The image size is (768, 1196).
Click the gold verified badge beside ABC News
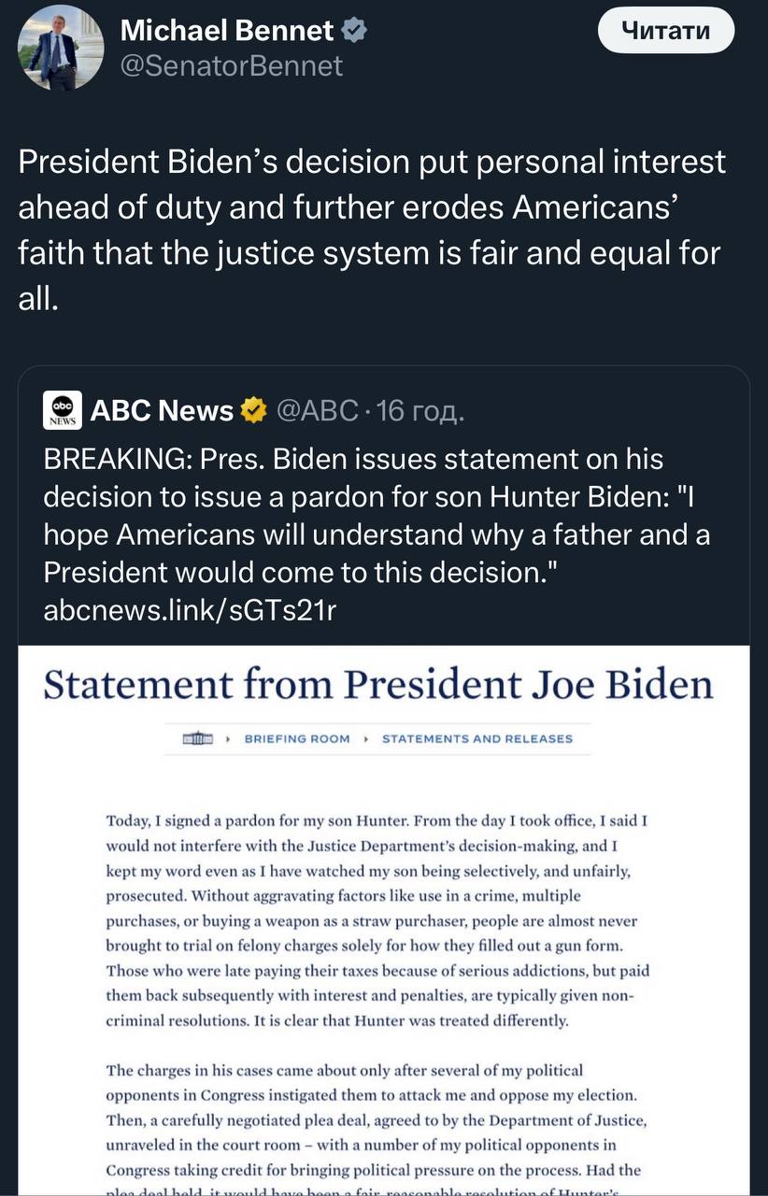click(254, 410)
